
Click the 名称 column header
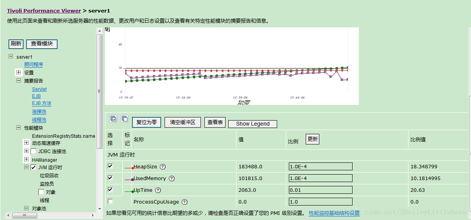[x=139, y=139]
